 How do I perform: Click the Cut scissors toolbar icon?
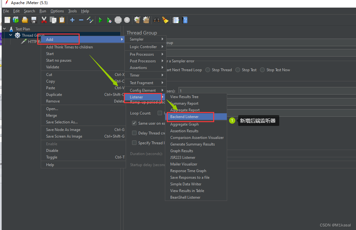click(x=44, y=20)
